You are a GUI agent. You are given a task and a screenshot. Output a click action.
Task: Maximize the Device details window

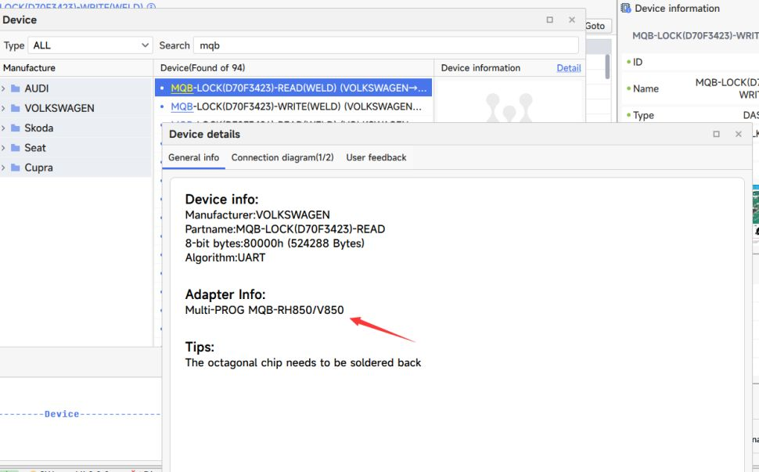(x=717, y=134)
